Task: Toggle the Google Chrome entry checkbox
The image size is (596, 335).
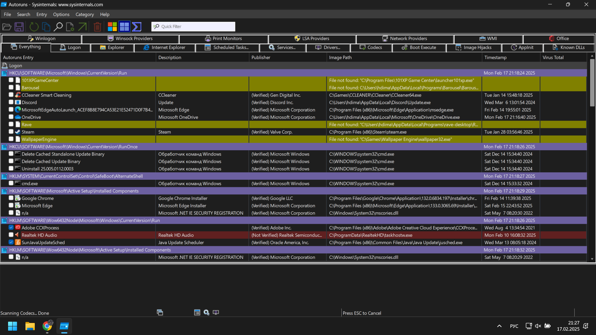Action: pos(11,198)
